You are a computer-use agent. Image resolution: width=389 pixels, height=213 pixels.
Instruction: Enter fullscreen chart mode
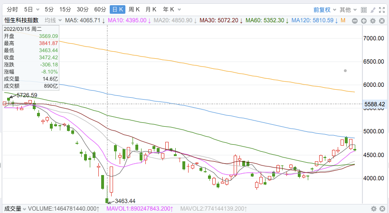coord(382,10)
